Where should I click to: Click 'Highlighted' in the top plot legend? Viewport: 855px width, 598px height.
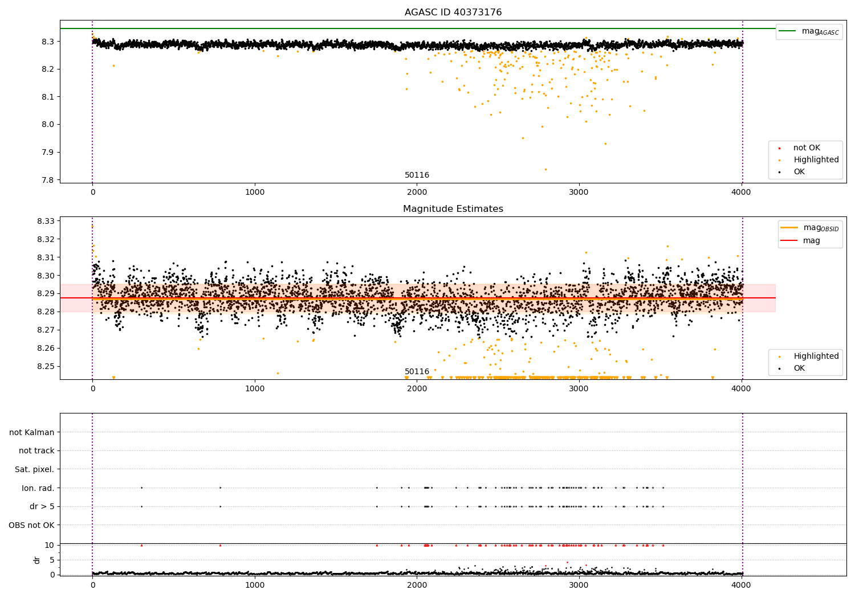tap(816, 160)
